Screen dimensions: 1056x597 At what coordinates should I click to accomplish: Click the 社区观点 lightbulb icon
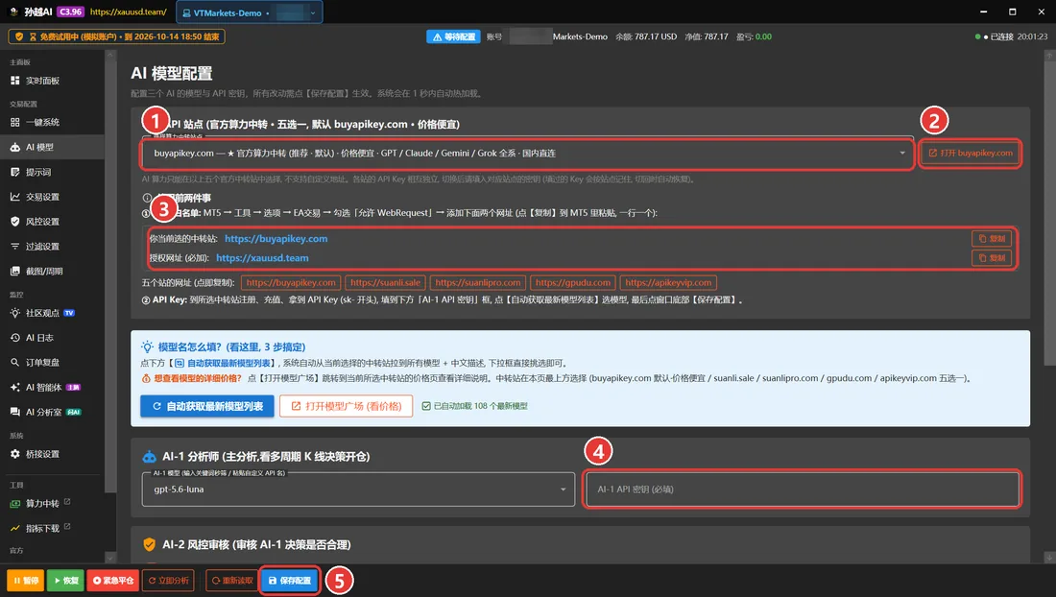[x=14, y=313]
